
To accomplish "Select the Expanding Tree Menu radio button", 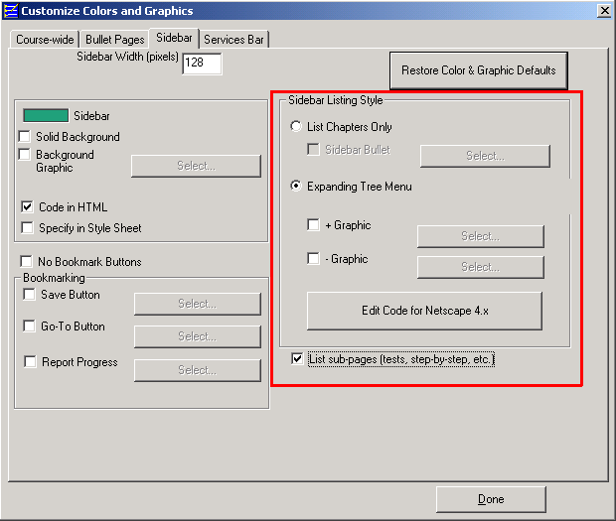I will [x=296, y=186].
